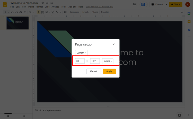This screenshot has height=119, width=193.
Task: Open the Format menu
Action: click(39, 7)
